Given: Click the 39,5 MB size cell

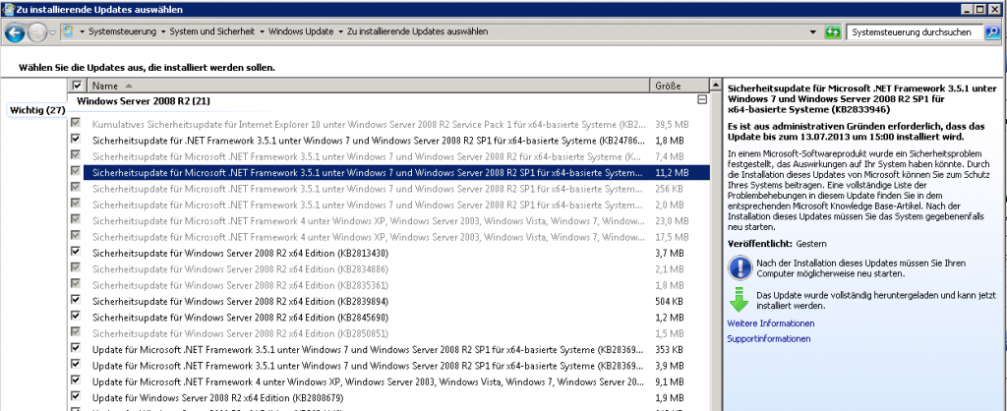Looking at the screenshot, I should click(672, 124).
